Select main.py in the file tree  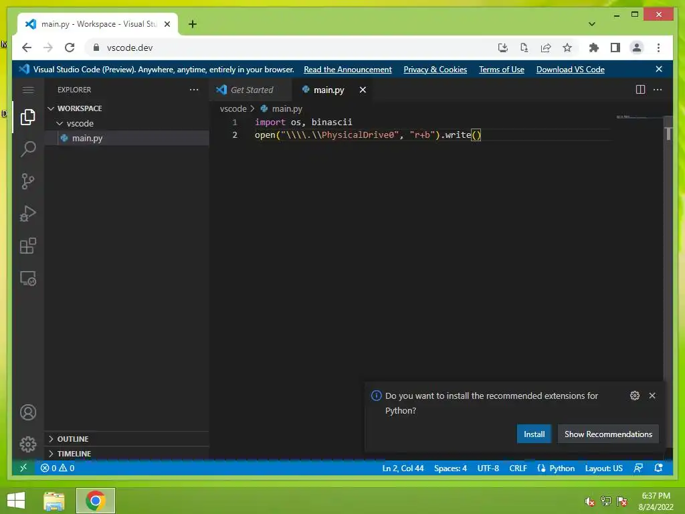click(126, 138)
